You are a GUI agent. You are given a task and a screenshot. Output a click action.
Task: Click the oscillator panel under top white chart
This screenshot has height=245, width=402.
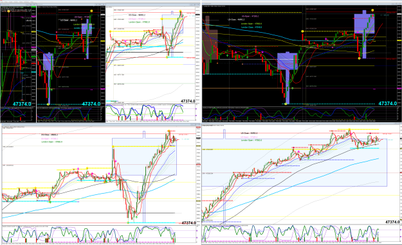point(151,112)
